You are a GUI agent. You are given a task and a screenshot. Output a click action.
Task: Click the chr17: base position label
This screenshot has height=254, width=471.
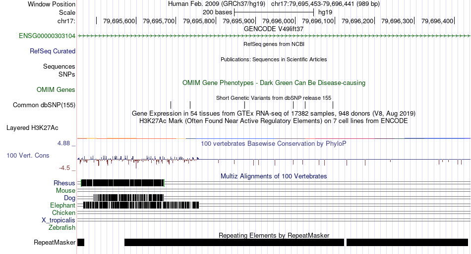pos(66,21)
